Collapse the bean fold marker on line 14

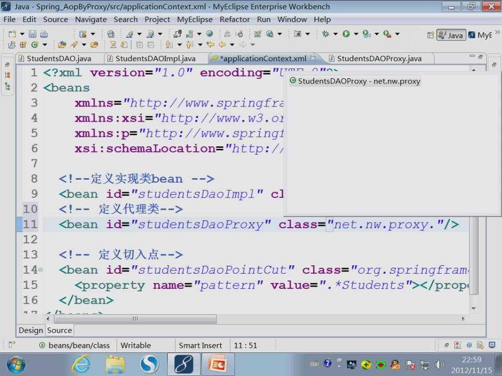point(40,270)
